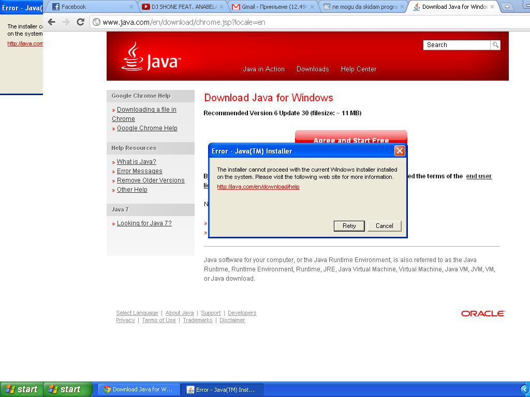This screenshot has width=530, height=397.
Task: Click the 'Java 7' sidebar heading
Action: 120,209
